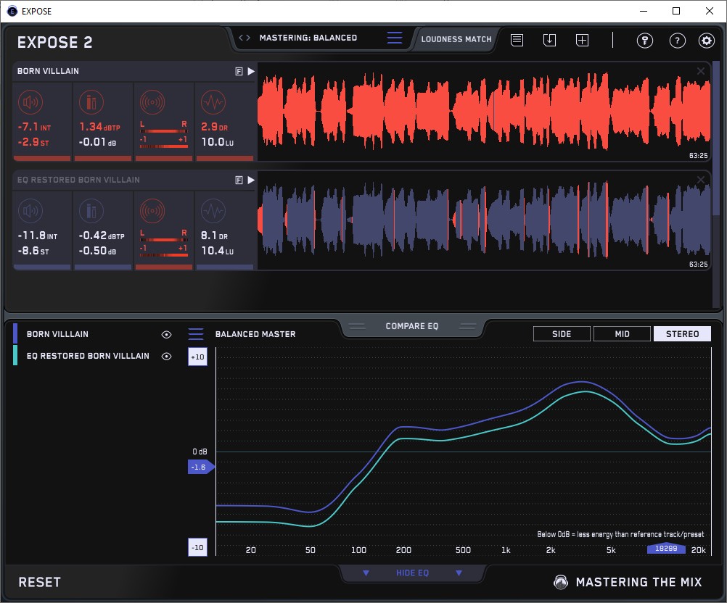Click the -1.6 dB offset slider handle

pos(200,467)
